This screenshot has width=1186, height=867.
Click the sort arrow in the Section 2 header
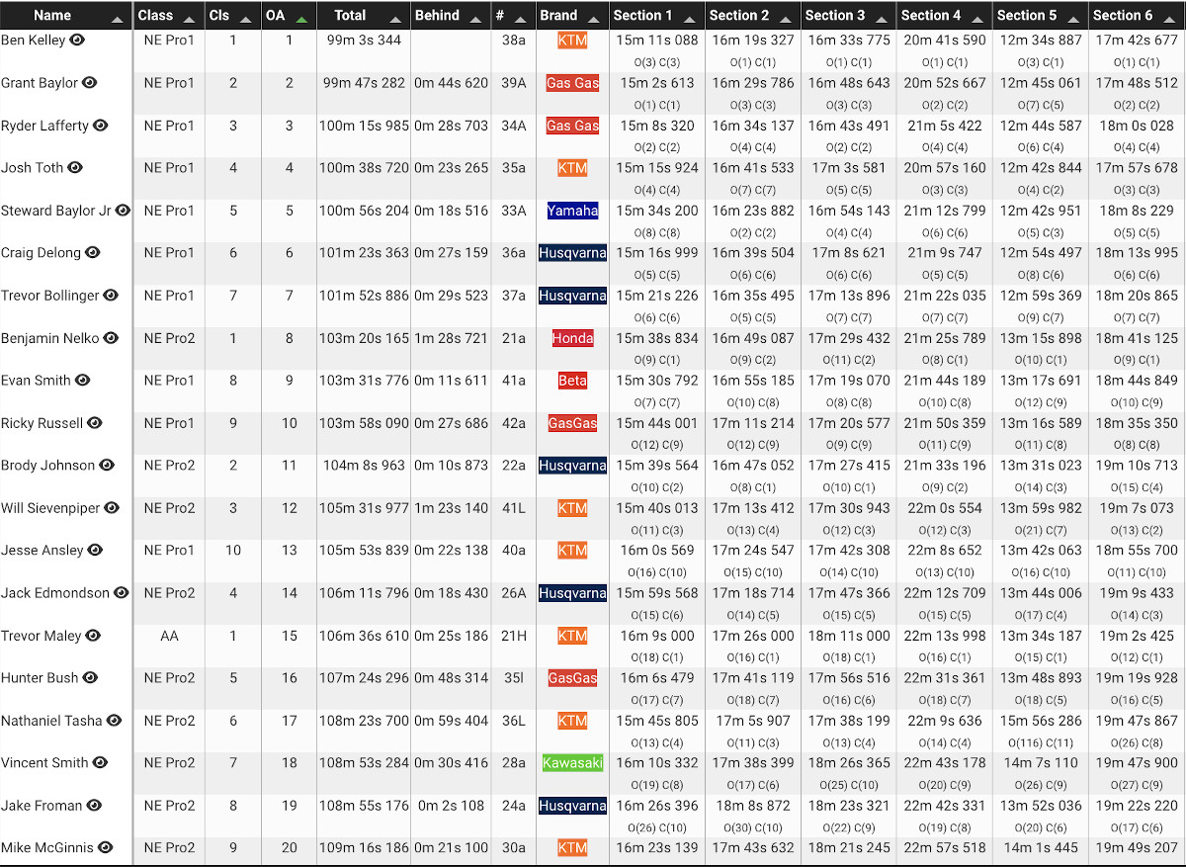point(784,20)
